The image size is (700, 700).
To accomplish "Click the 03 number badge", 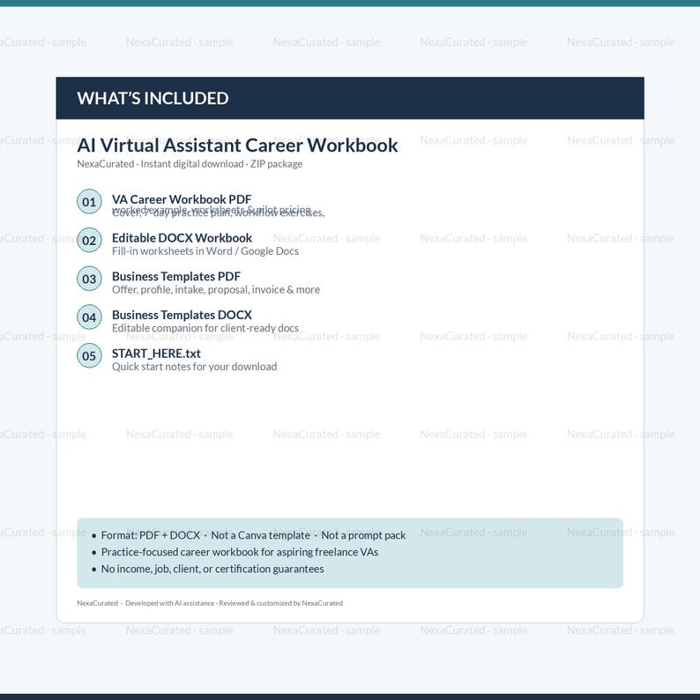I will point(89,279).
